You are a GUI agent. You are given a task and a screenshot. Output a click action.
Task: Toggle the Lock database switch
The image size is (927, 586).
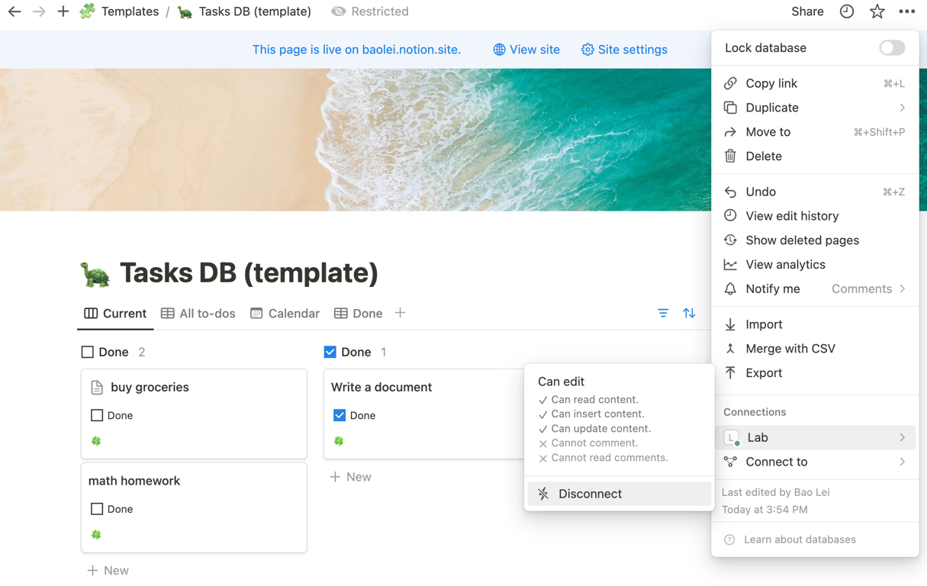[892, 47]
